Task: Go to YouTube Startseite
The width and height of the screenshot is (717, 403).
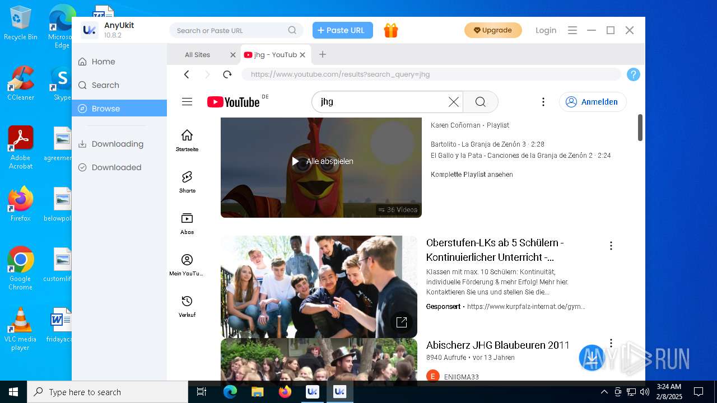Action: coord(187,140)
